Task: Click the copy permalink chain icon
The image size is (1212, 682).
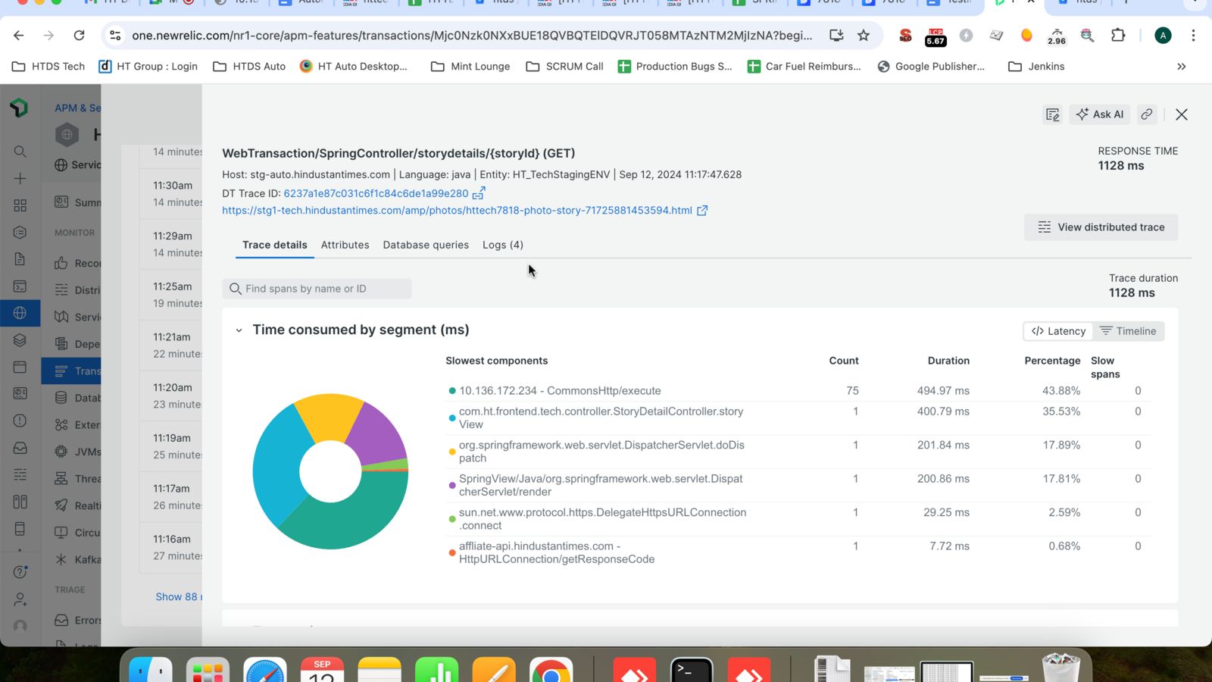Action: point(1147,114)
